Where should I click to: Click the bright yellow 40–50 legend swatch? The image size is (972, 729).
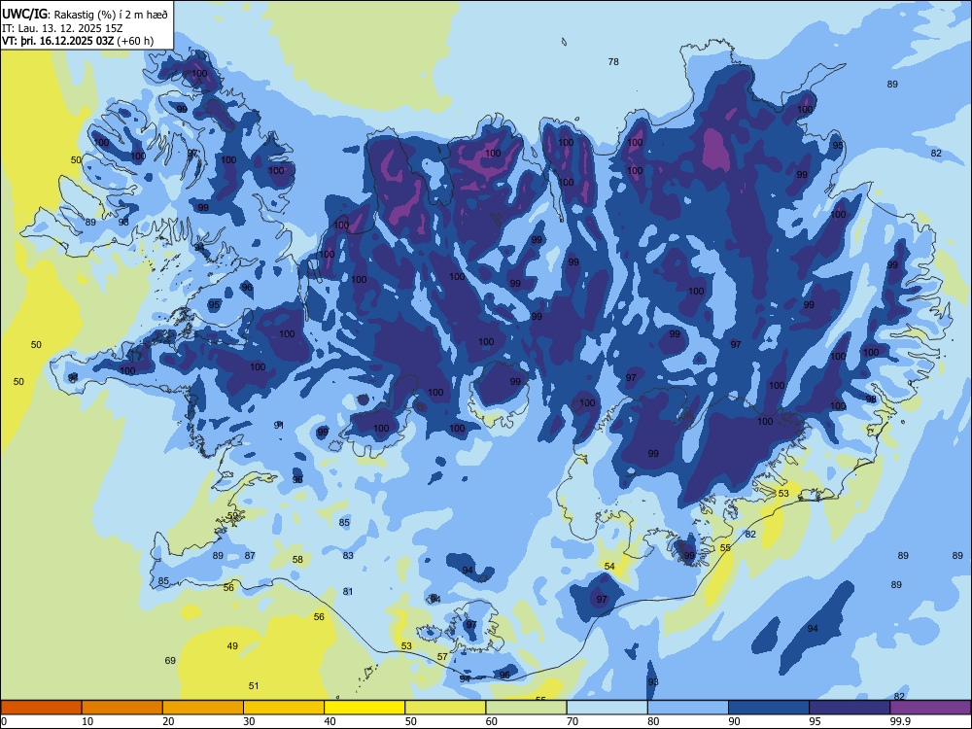tap(364, 708)
